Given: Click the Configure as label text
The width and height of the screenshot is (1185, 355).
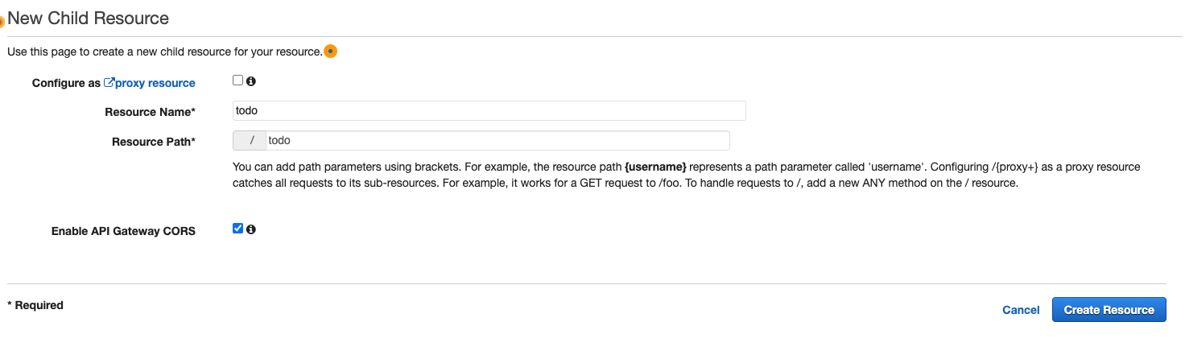Looking at the screenshot, I should 66,83.
